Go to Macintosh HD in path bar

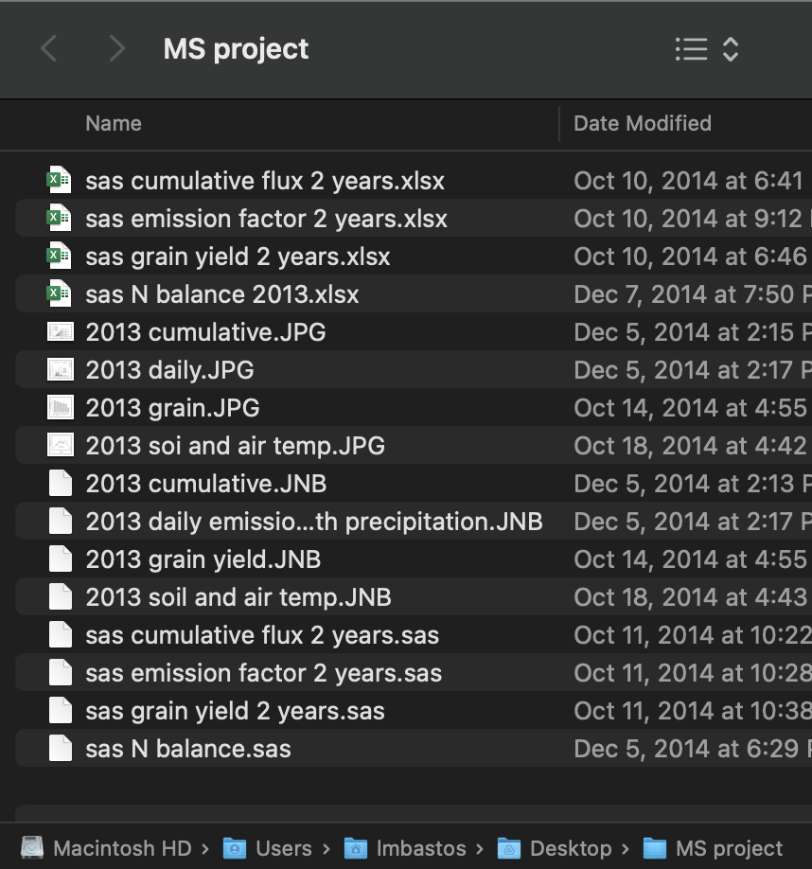click(x=110, y=848)
